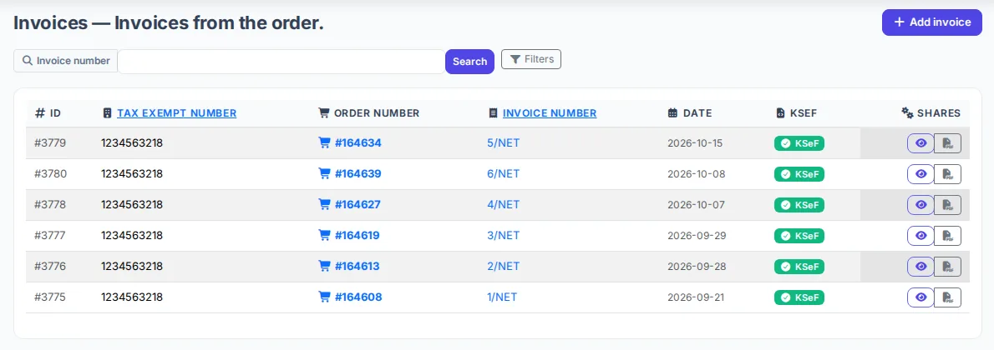This screenshot has width=994, height=350.
Task: Open order #164608
Action: 358,297
